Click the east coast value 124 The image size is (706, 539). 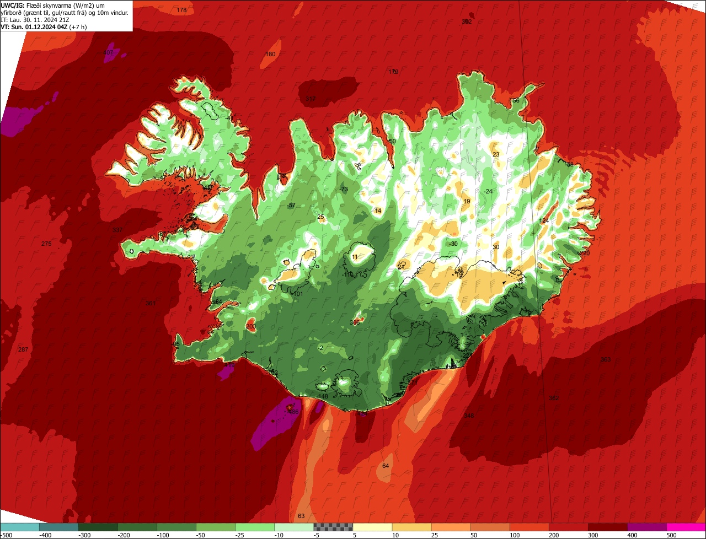(544, 220)
